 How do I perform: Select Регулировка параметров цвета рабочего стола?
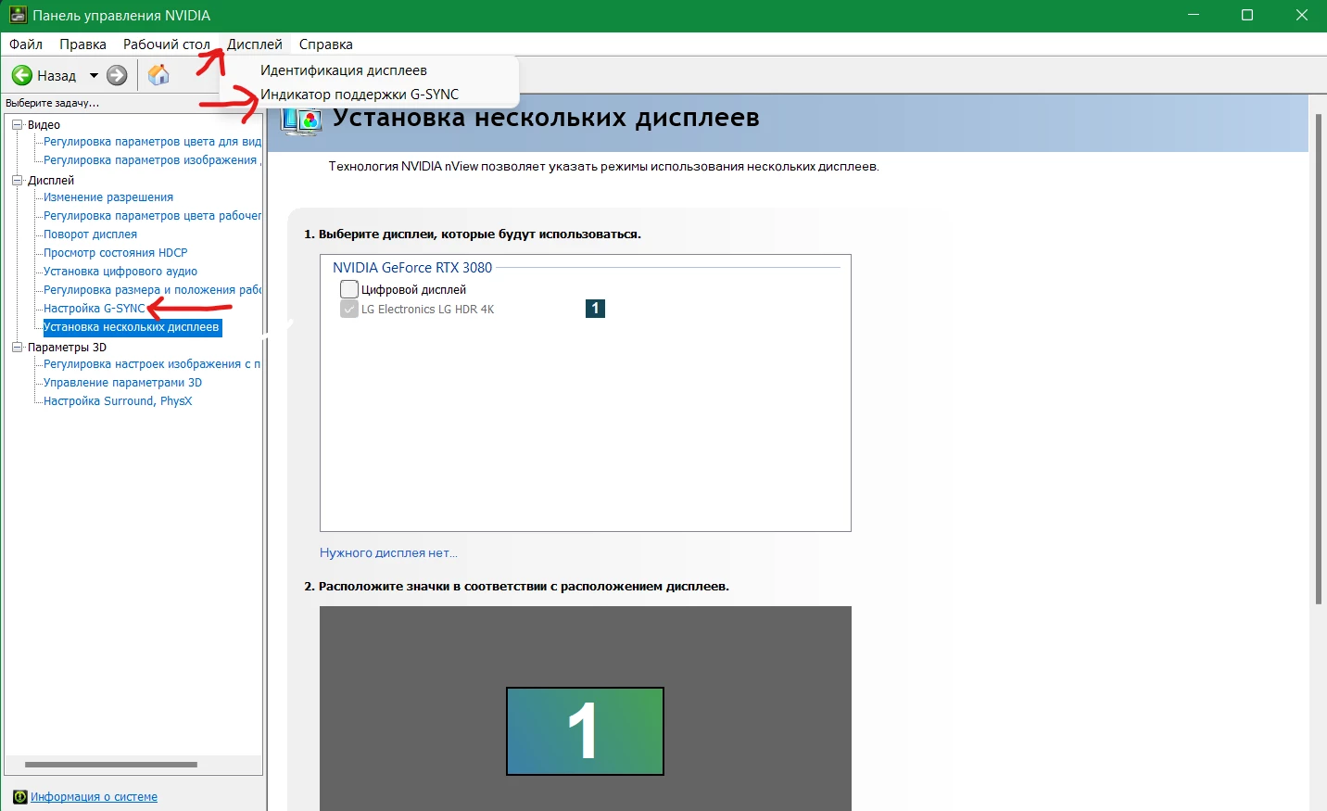click(152, 216)
